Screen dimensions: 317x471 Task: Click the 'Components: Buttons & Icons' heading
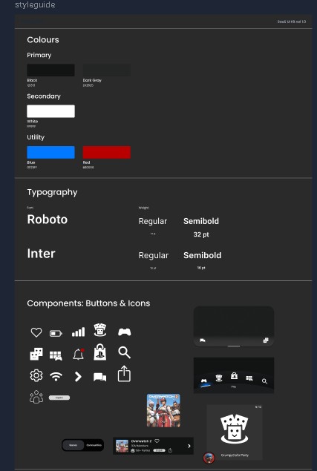pos(88,303)
